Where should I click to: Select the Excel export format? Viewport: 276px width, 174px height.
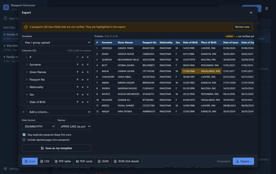(x=30, y=161)
